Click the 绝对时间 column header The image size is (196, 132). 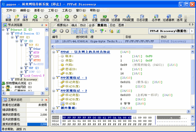coord(75,37)
